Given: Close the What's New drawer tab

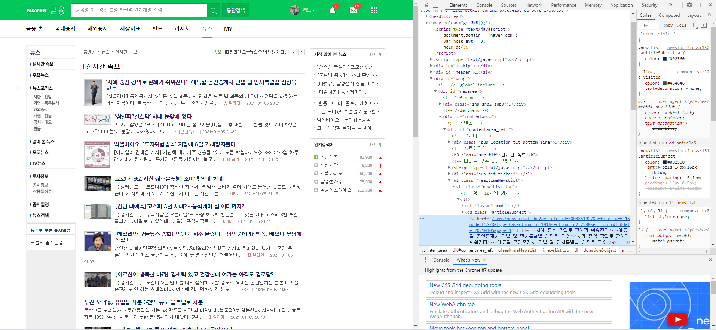Looking at the screenshot, I should point(484,260).
